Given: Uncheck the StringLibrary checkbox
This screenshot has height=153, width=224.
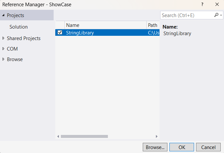Looking at the screenshot, I should click(x=60, y=33).
